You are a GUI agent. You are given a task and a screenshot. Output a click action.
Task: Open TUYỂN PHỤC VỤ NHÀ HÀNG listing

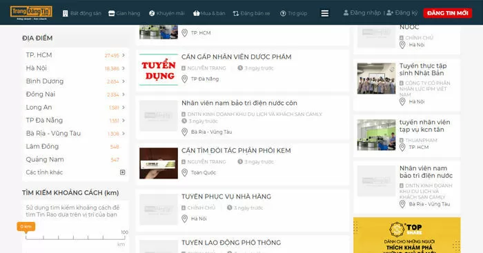[x=226, y=196]
